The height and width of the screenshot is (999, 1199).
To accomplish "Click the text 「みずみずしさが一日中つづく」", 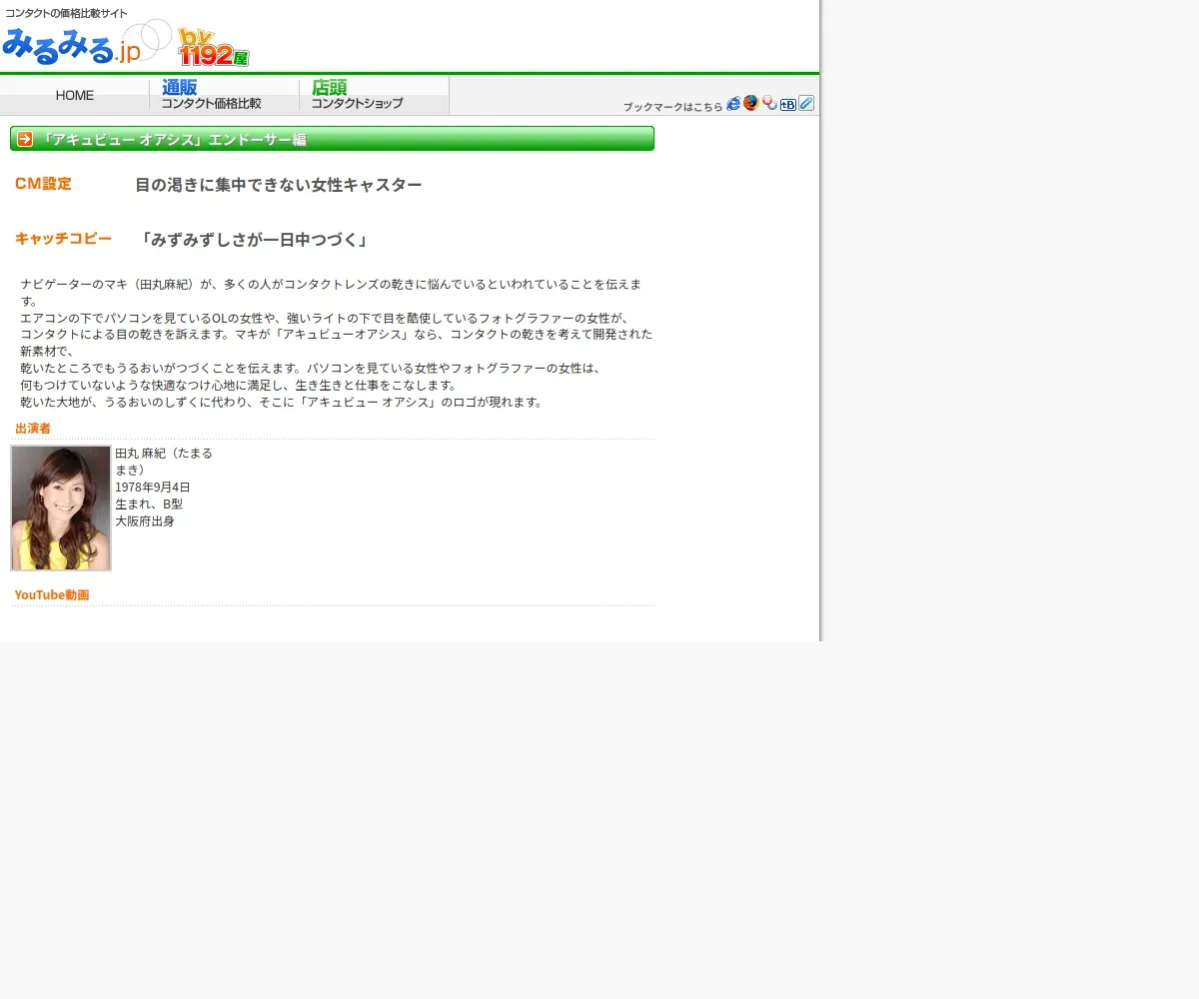I will click(x=254, y=240).
